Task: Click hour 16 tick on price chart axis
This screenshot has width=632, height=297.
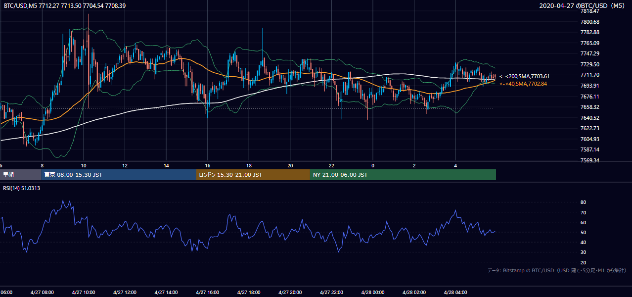Action: [208, 166]
